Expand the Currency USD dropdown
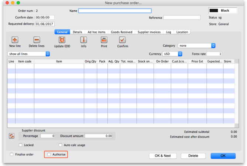This screenshot has width=247, height=166. click(172, 54)
